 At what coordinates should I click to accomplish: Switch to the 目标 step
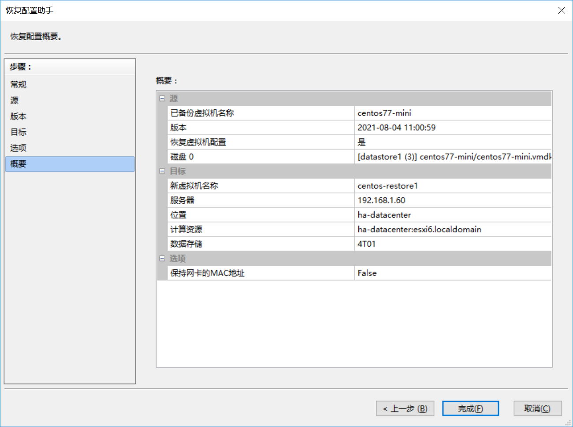tap(19, 132)
